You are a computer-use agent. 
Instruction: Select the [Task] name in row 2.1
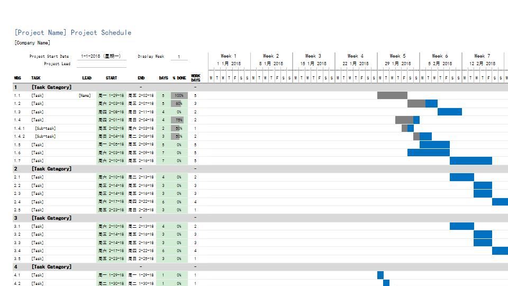[38, 177]
